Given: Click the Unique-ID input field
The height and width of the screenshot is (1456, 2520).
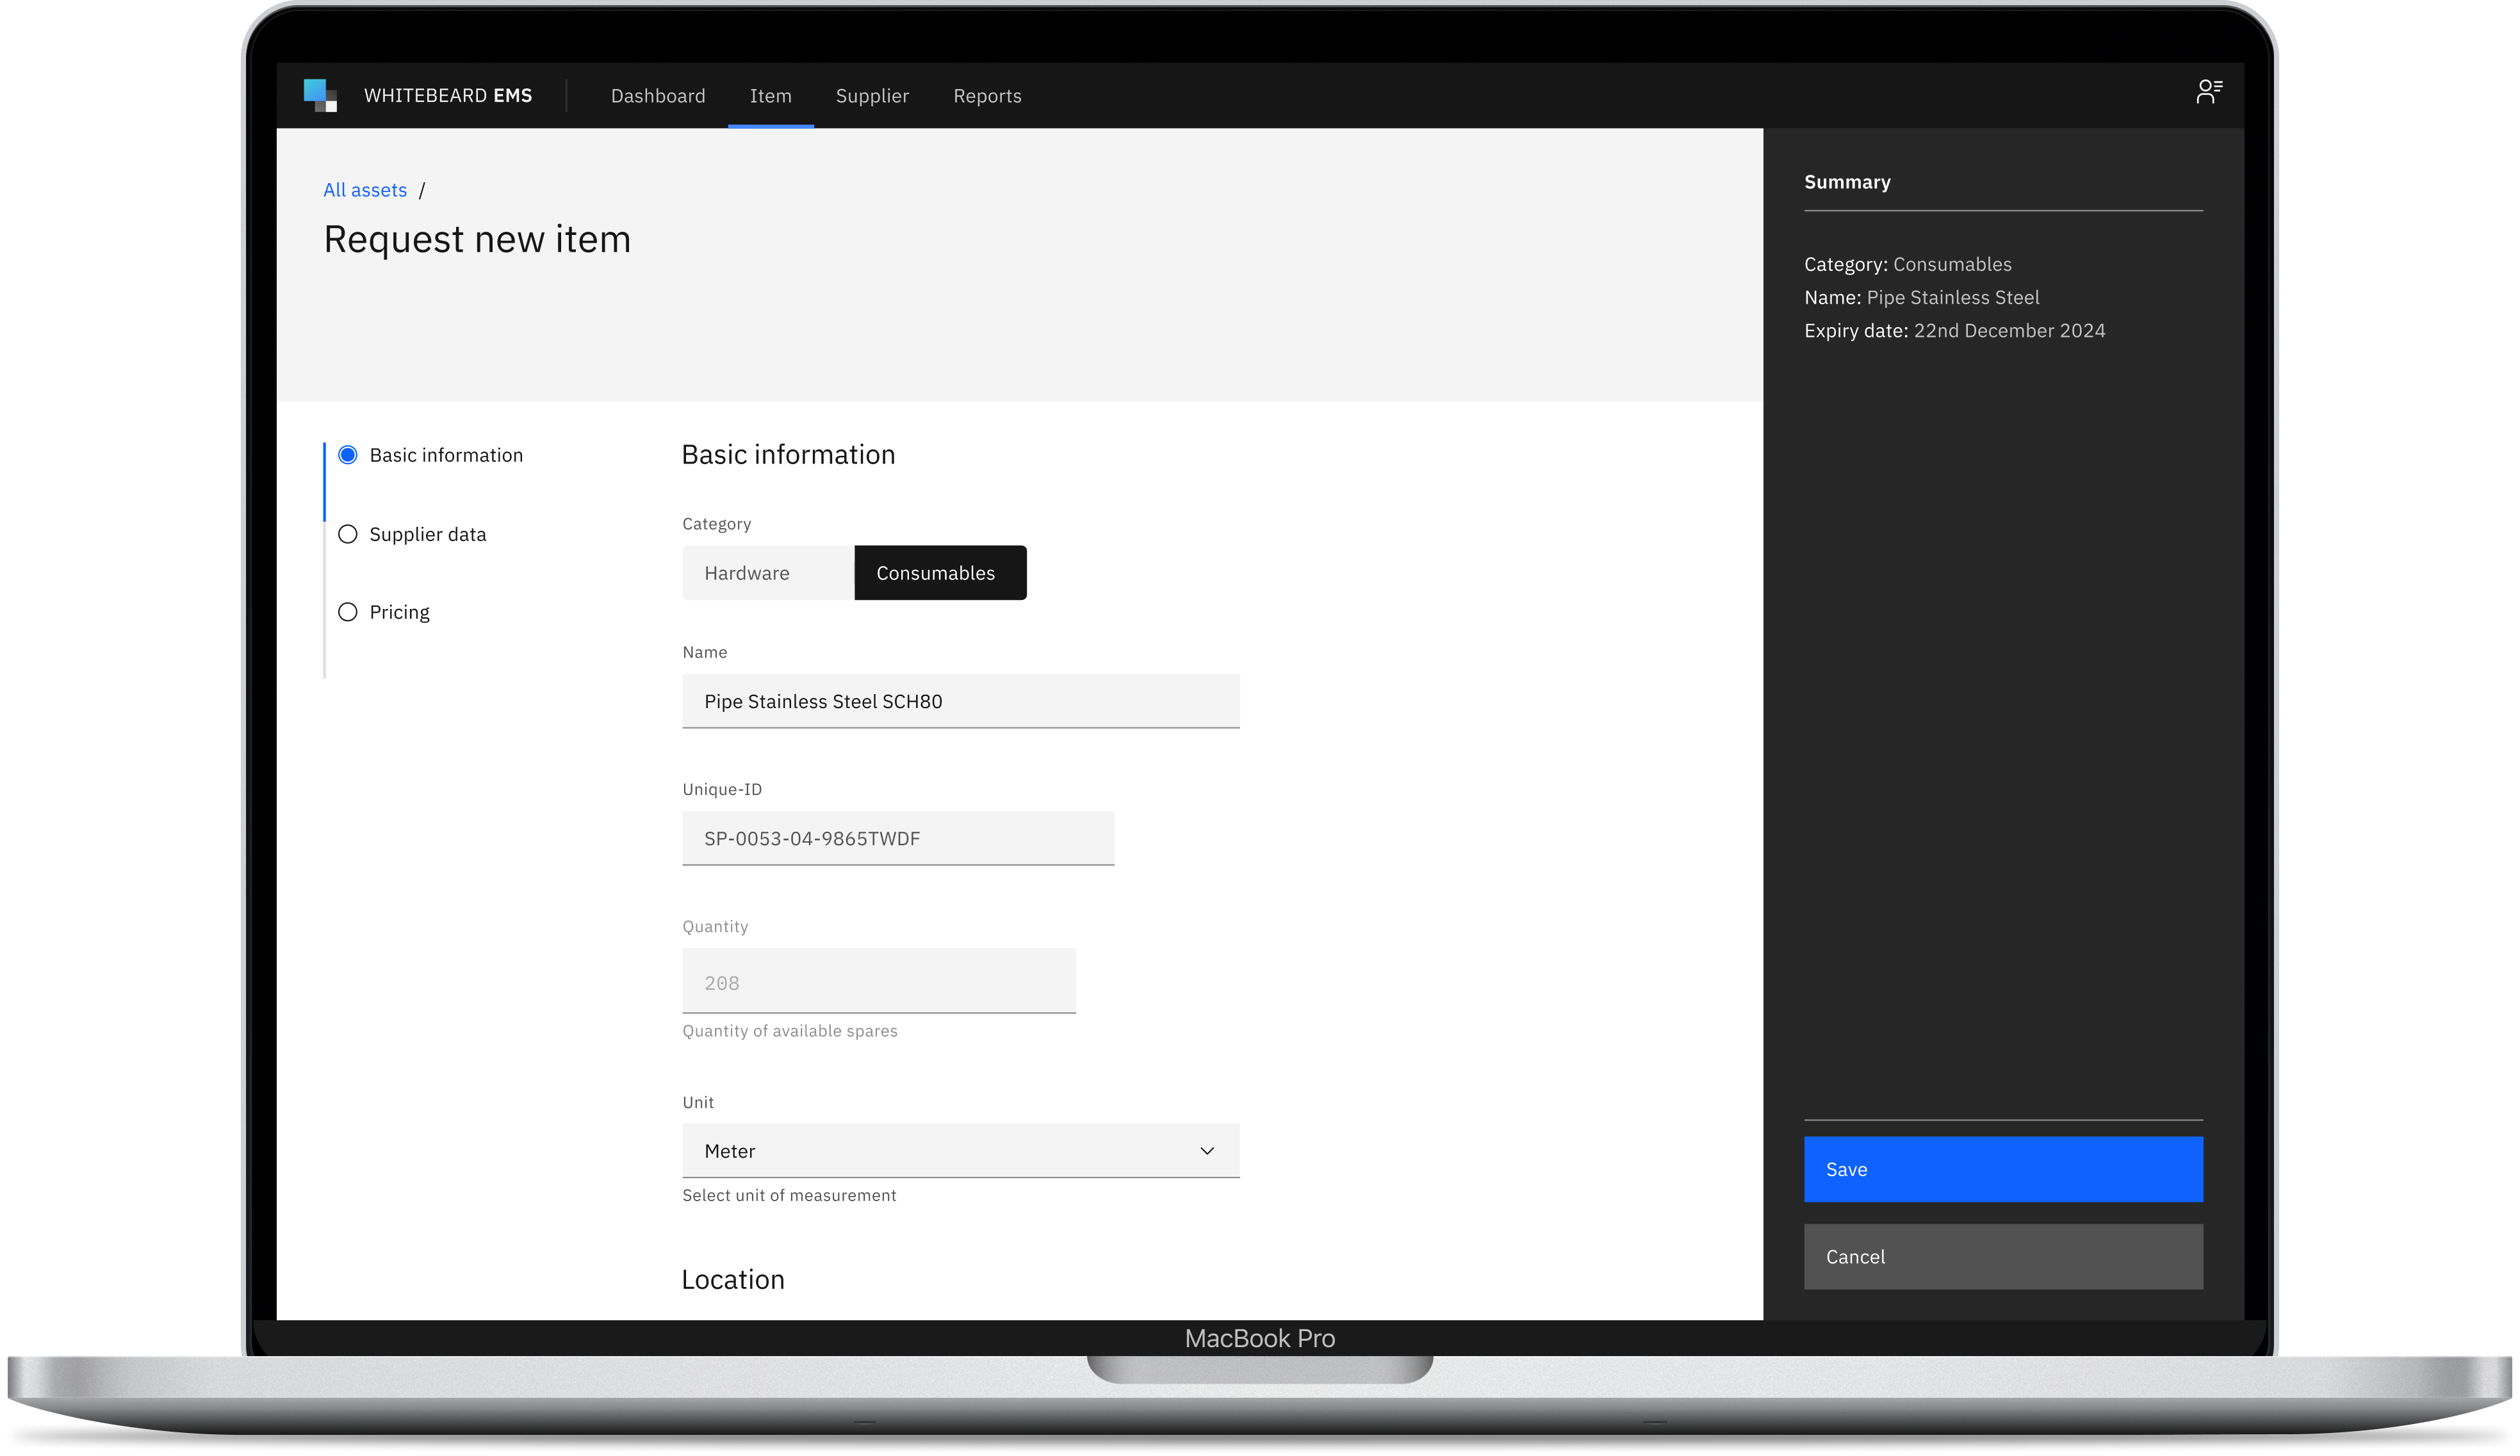Looking at the screenshot, I should click(x=897, y=838).
